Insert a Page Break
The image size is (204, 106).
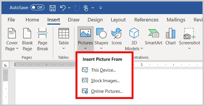coord(43,39)
